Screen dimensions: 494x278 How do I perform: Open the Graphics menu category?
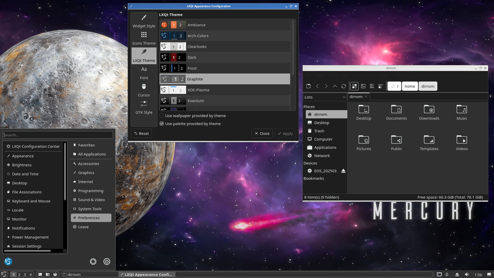tap(91, 173)
